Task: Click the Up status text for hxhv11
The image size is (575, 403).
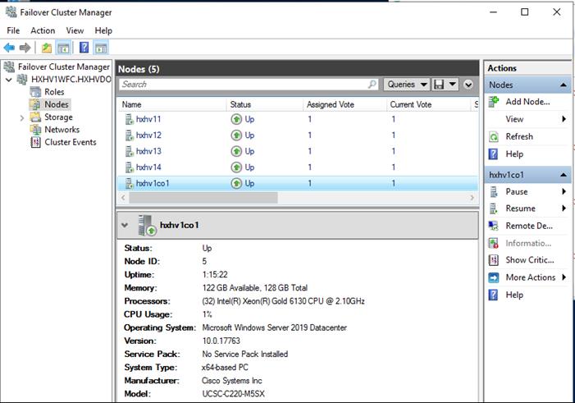Action: [x=249, y=119]
